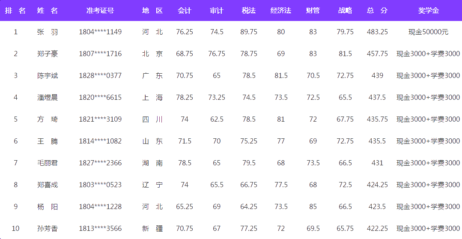Click the 战略 column header
Screen dimensions: 462x239
pos(345,10)
